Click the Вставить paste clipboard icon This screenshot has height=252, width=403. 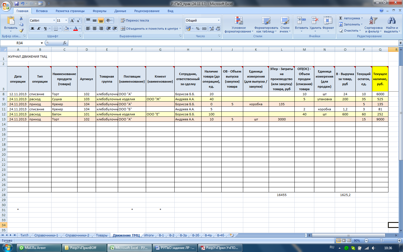pos(11,21)
